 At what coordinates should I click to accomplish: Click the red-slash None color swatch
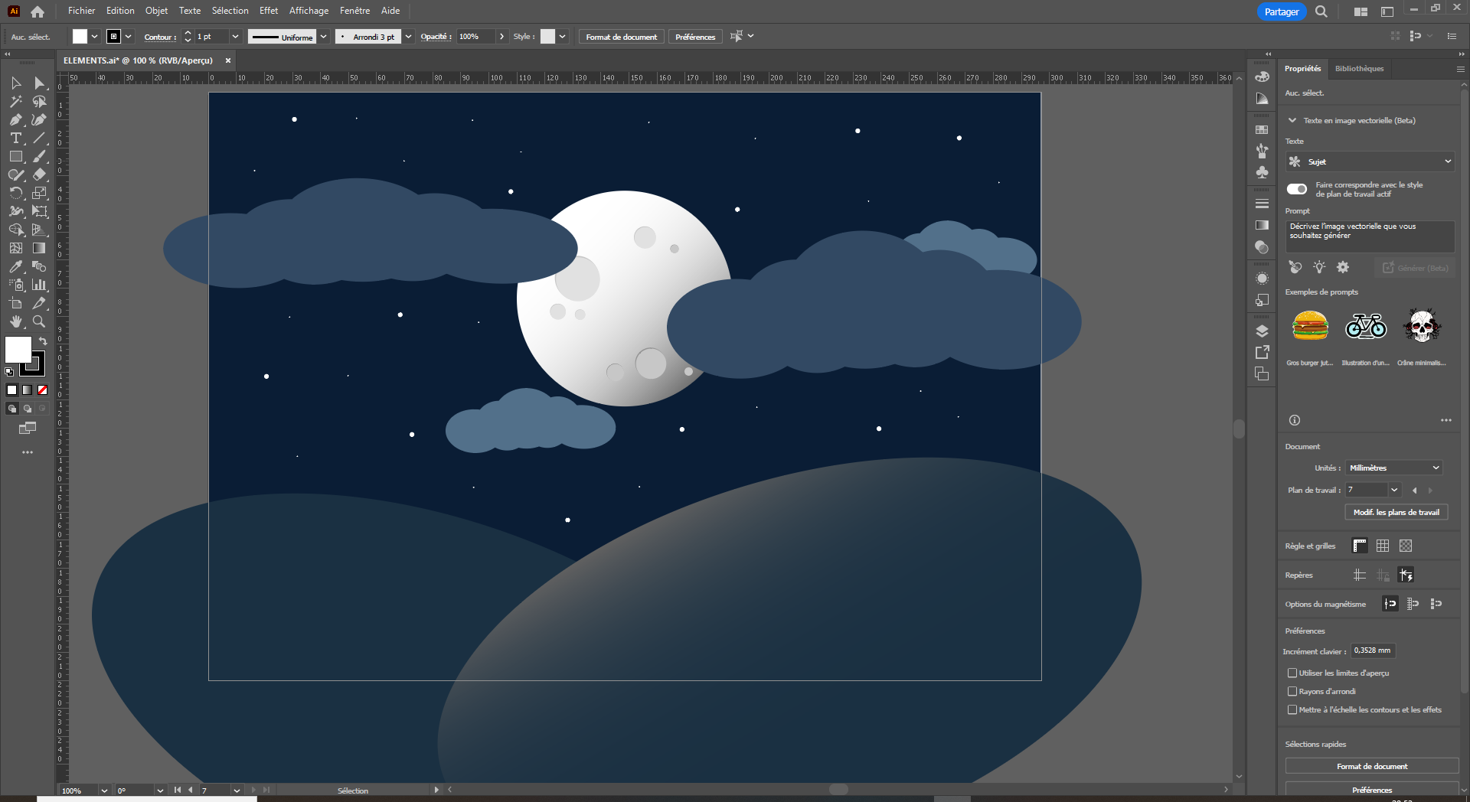43,390
